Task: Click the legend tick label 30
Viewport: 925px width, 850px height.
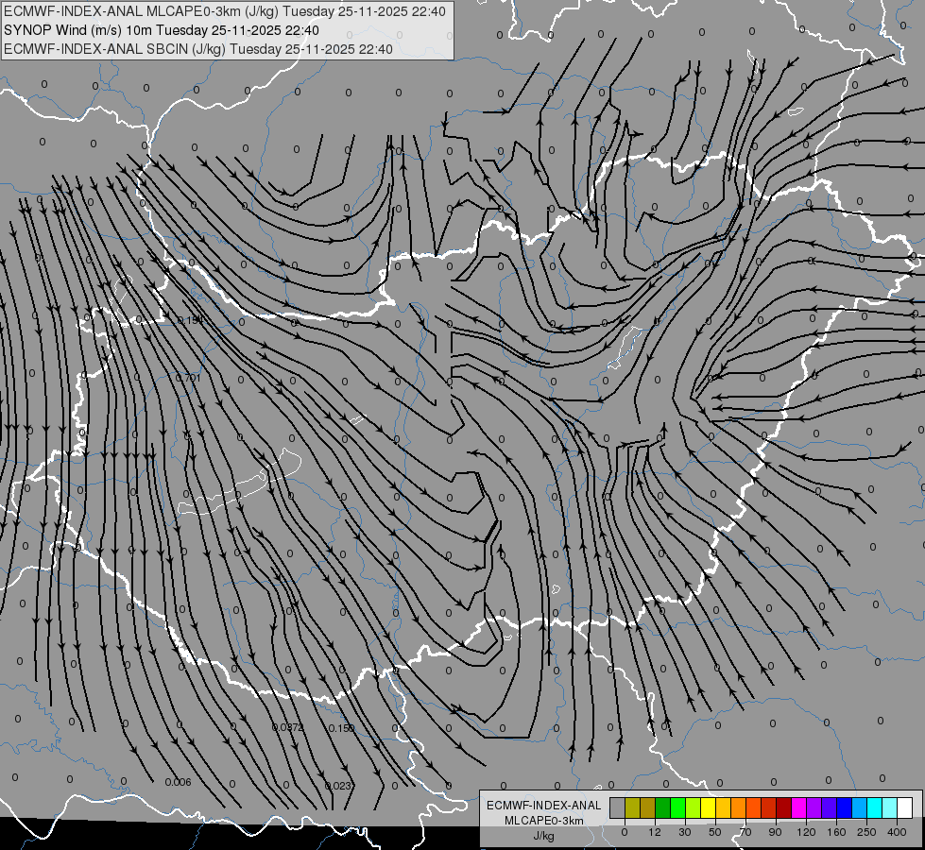Action: point(685,832)
